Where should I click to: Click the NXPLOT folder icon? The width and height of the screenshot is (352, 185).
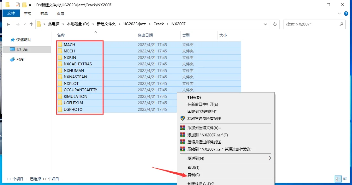[60, 83]
